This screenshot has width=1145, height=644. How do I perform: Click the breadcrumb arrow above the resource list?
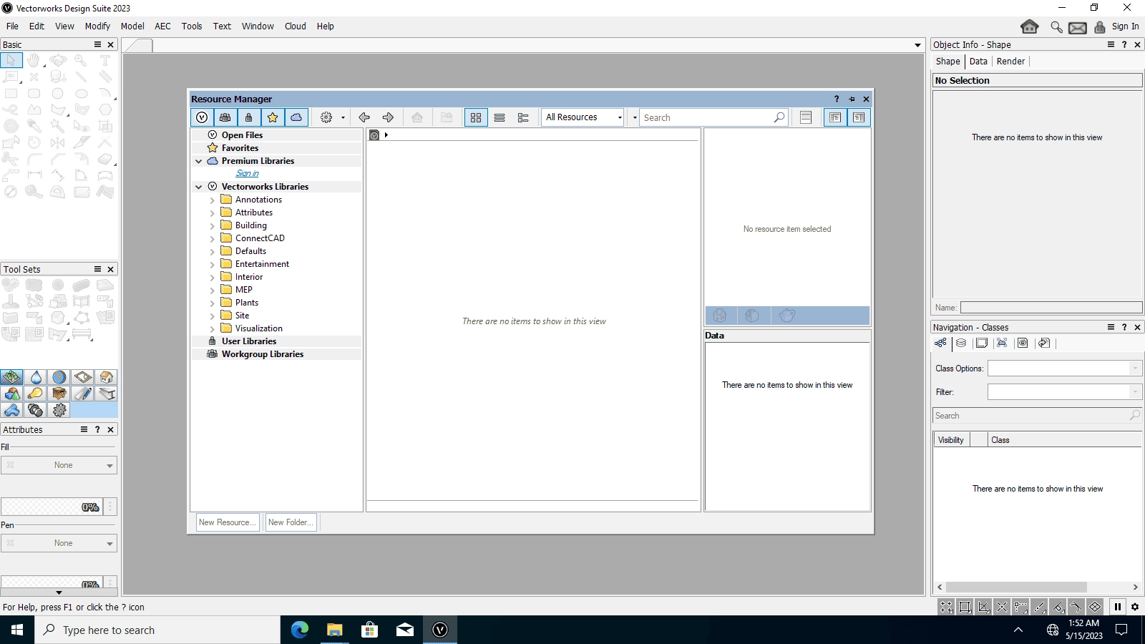[386, 135]
